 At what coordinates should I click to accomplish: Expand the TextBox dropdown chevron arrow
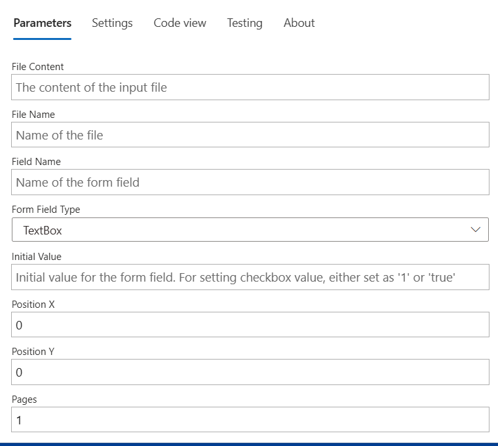coord(475,229)
